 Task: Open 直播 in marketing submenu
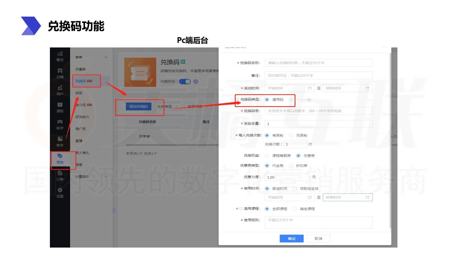pos(79,141)
